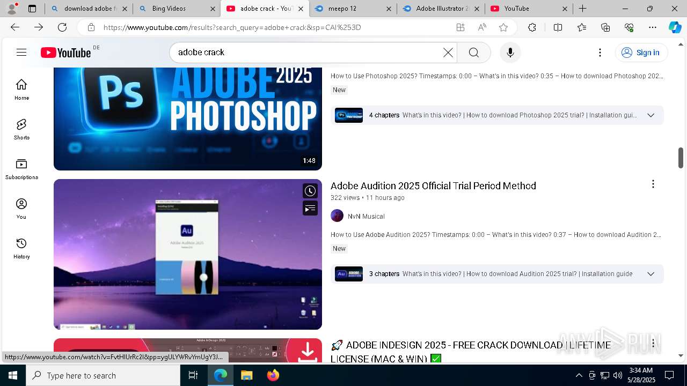
Task: Open a new browser tab
Action: click(582, 9)
